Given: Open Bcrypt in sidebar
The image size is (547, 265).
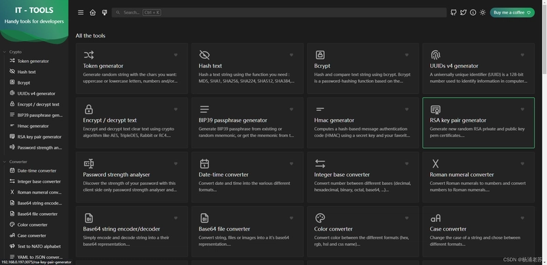Looking at the screenshot, I should pos(24,83).
